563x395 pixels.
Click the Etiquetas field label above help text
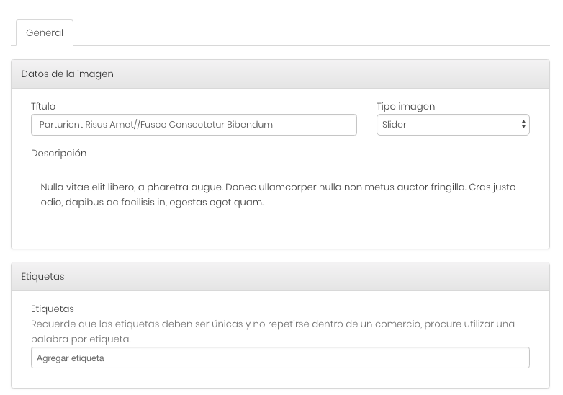53,309
